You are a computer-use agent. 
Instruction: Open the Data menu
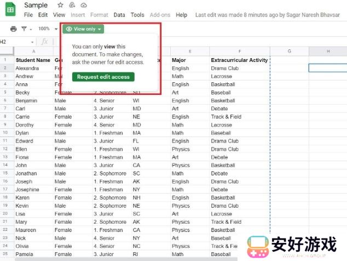pyautogui.click(x=119, y=15)
